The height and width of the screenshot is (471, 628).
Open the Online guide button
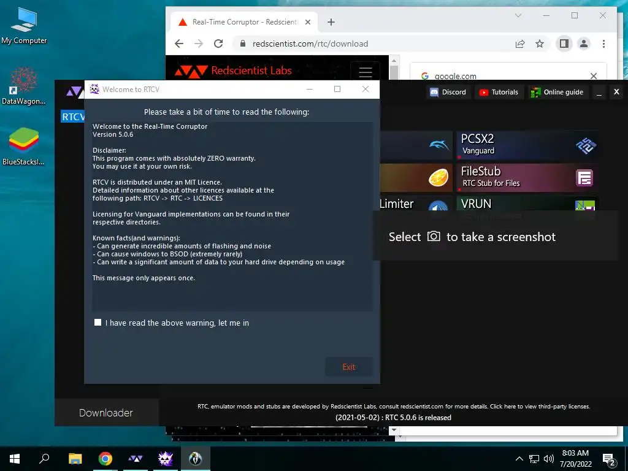[557, 92]
